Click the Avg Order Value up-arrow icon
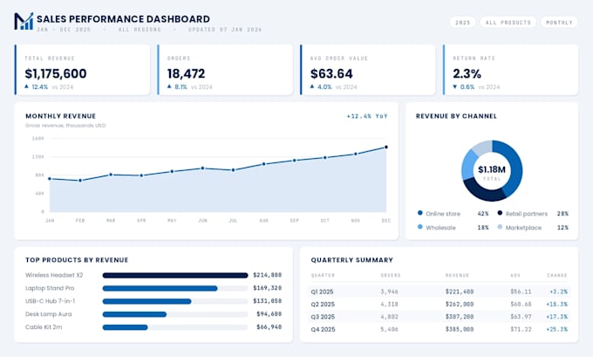Screen dimensions: 593x357 312,86
